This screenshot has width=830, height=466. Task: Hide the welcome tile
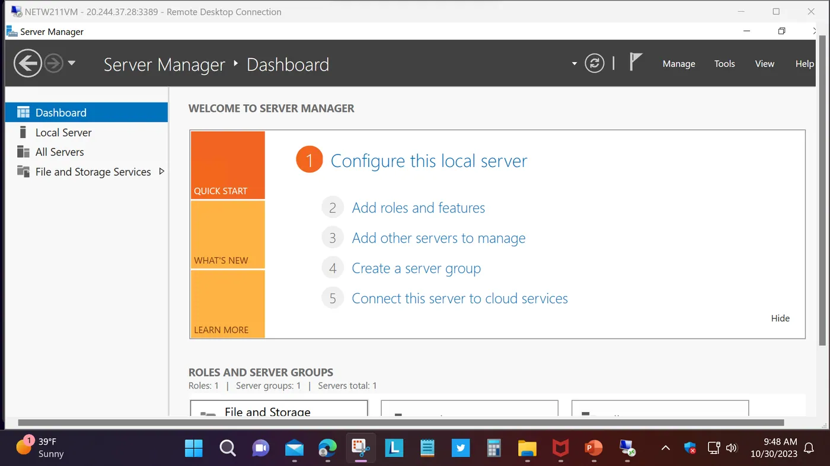tap(780, 319)
